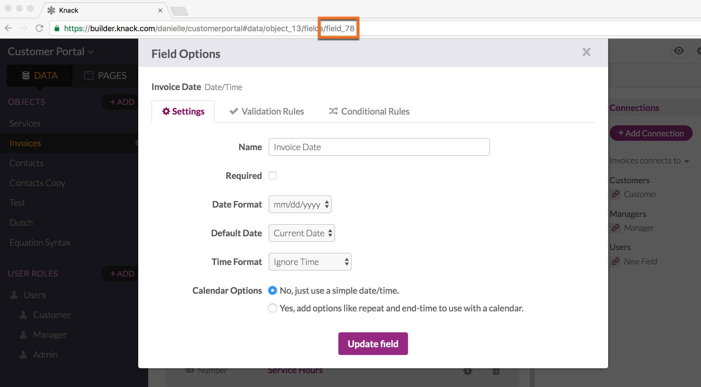Screen dimensions: 701x387
Task: Open the Default Date dropdown
Action: 302,233
